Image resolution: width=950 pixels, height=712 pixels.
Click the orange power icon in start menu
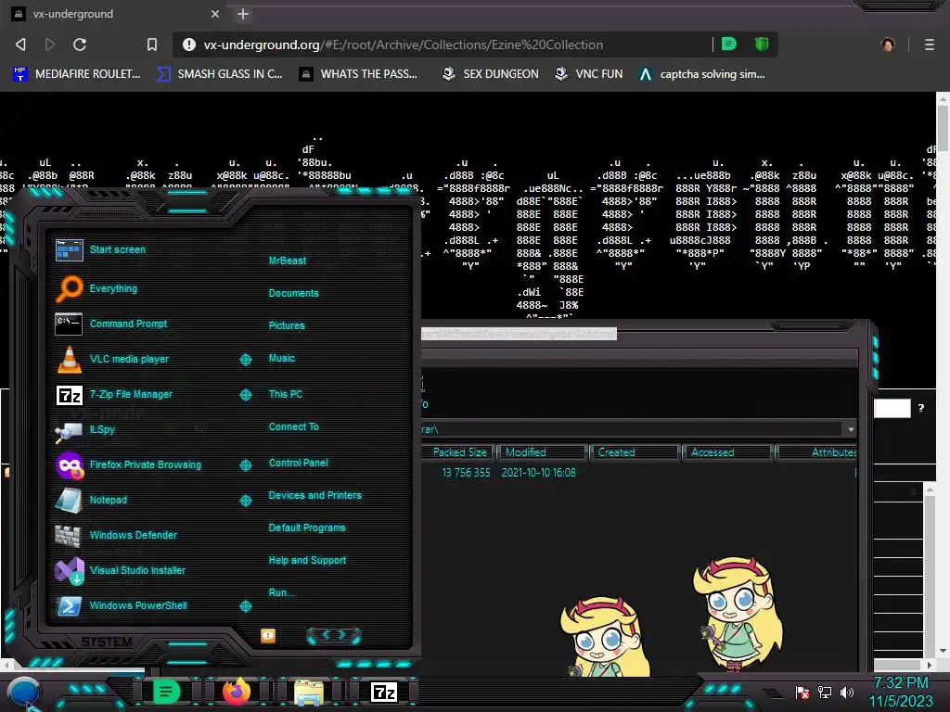(268, 635)
